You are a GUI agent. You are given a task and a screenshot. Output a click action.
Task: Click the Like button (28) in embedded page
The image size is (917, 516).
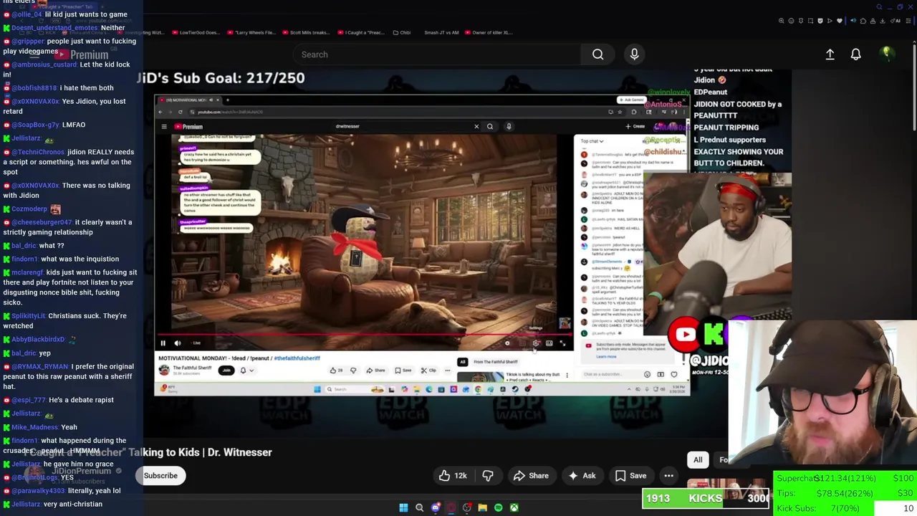tap(337, 371)
